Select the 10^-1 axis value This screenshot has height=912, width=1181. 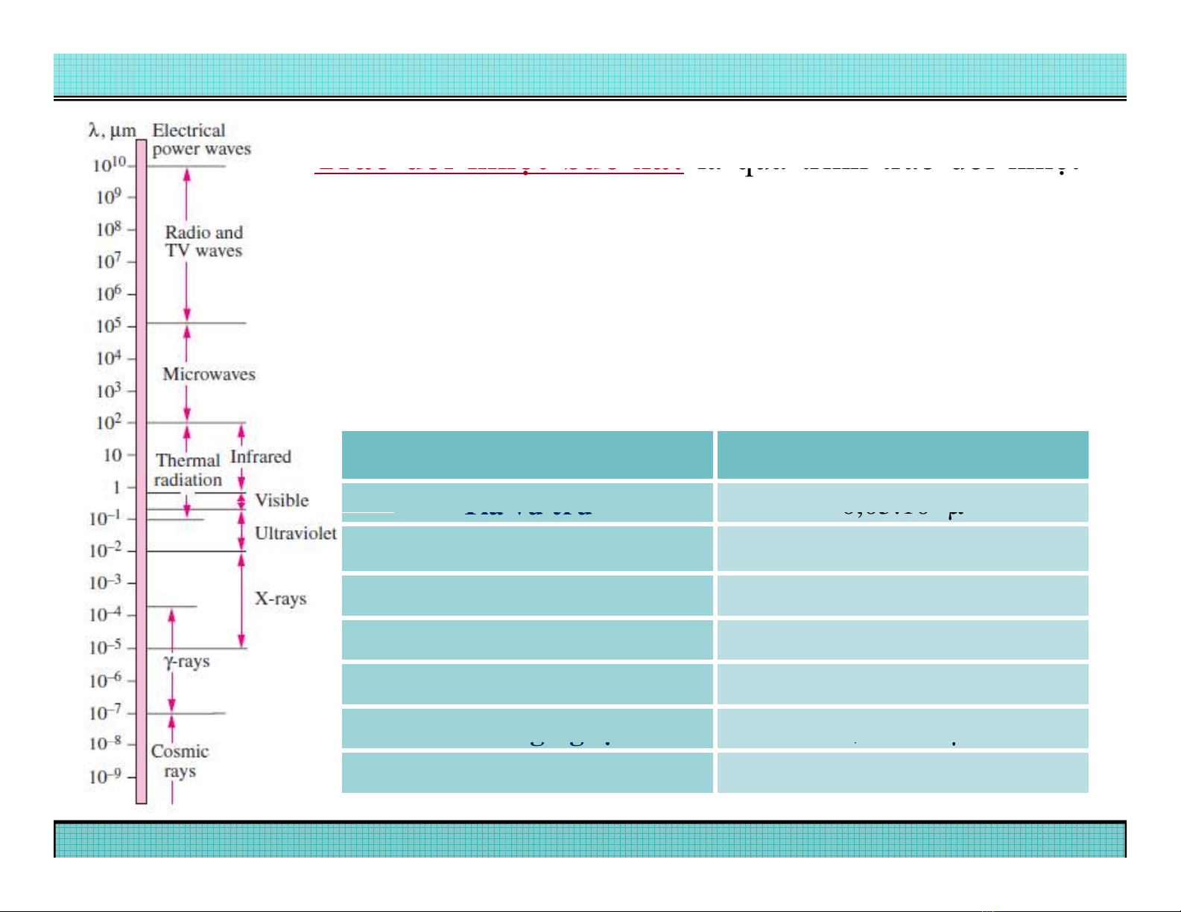click(105, 518)
